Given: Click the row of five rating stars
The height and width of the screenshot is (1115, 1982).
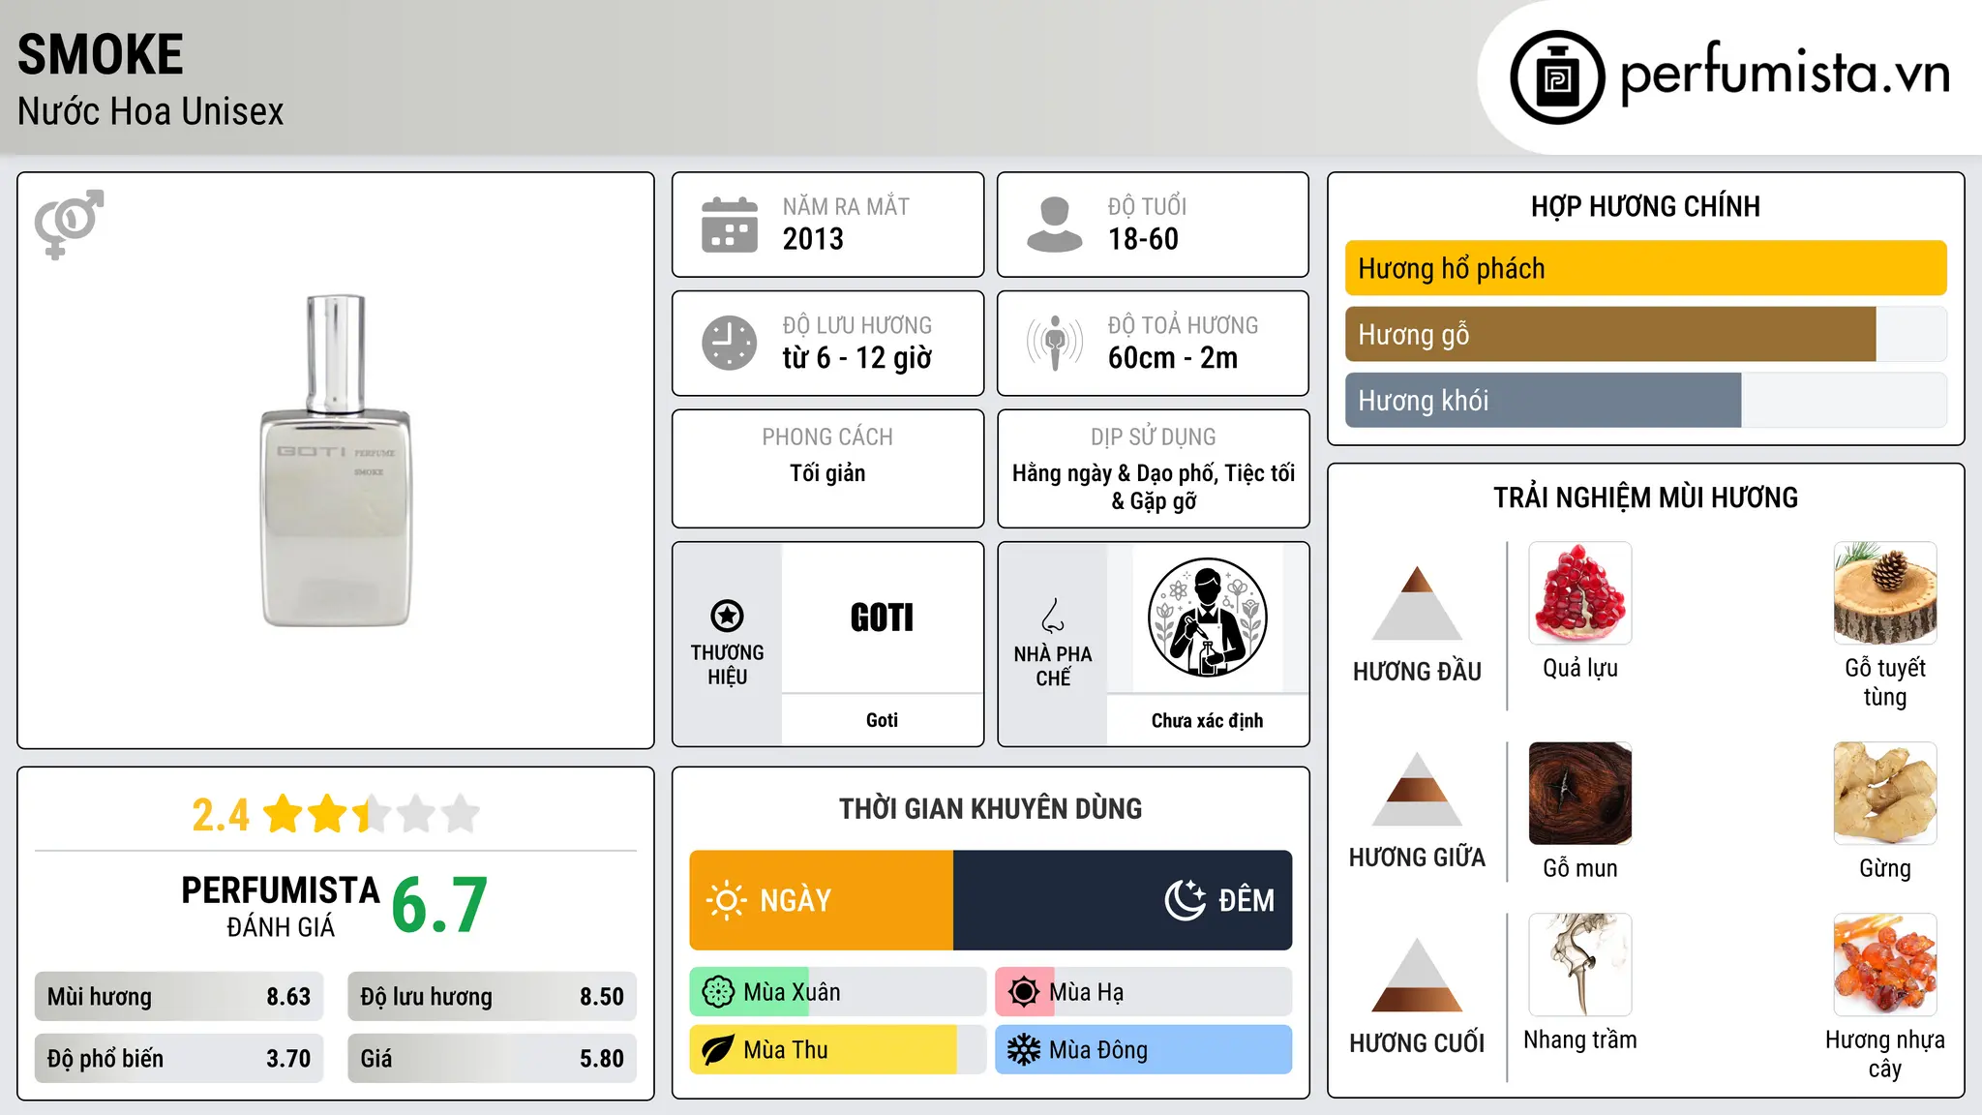Looking at the screenshot, I should (371, 814).
